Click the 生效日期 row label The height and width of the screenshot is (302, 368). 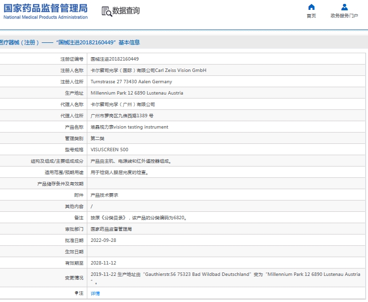(x=74, y=252)
